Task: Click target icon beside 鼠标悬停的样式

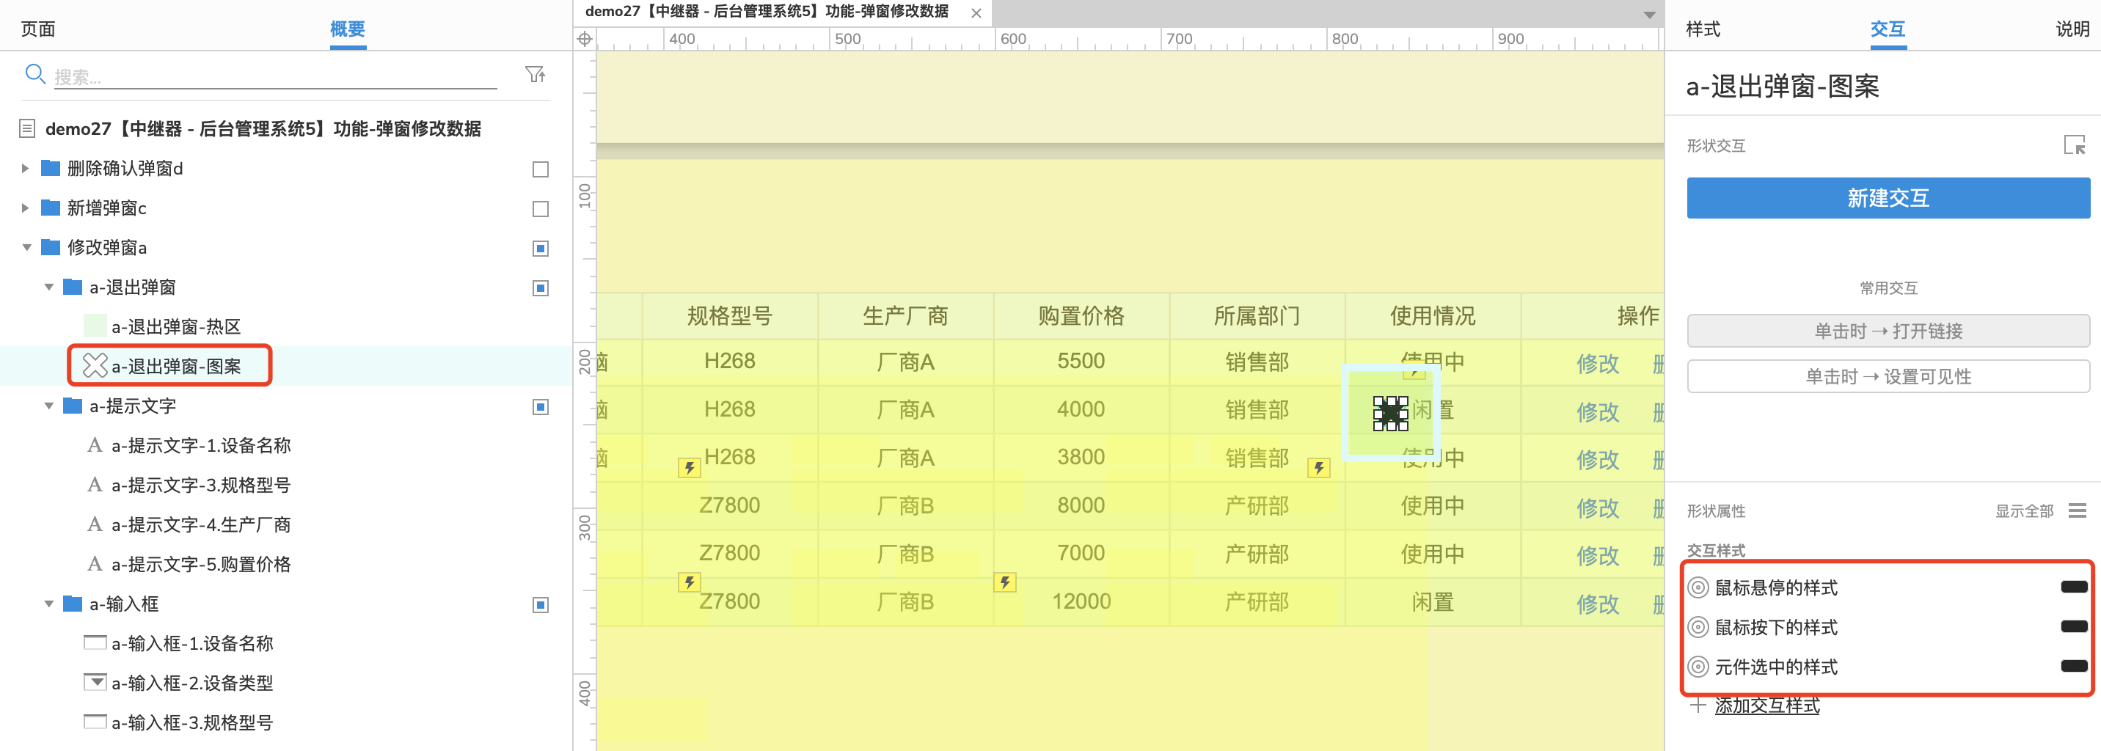Action: (1698, 588)
